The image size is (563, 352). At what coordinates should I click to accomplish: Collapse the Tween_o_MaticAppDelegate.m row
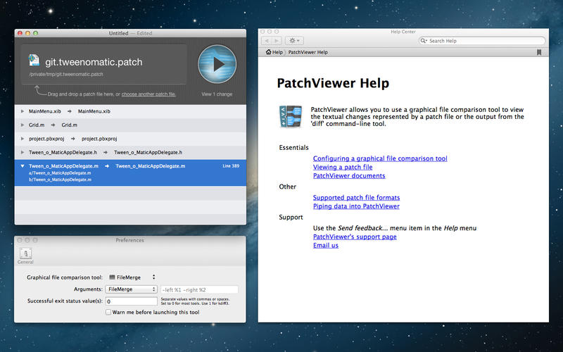click(23, 166)
